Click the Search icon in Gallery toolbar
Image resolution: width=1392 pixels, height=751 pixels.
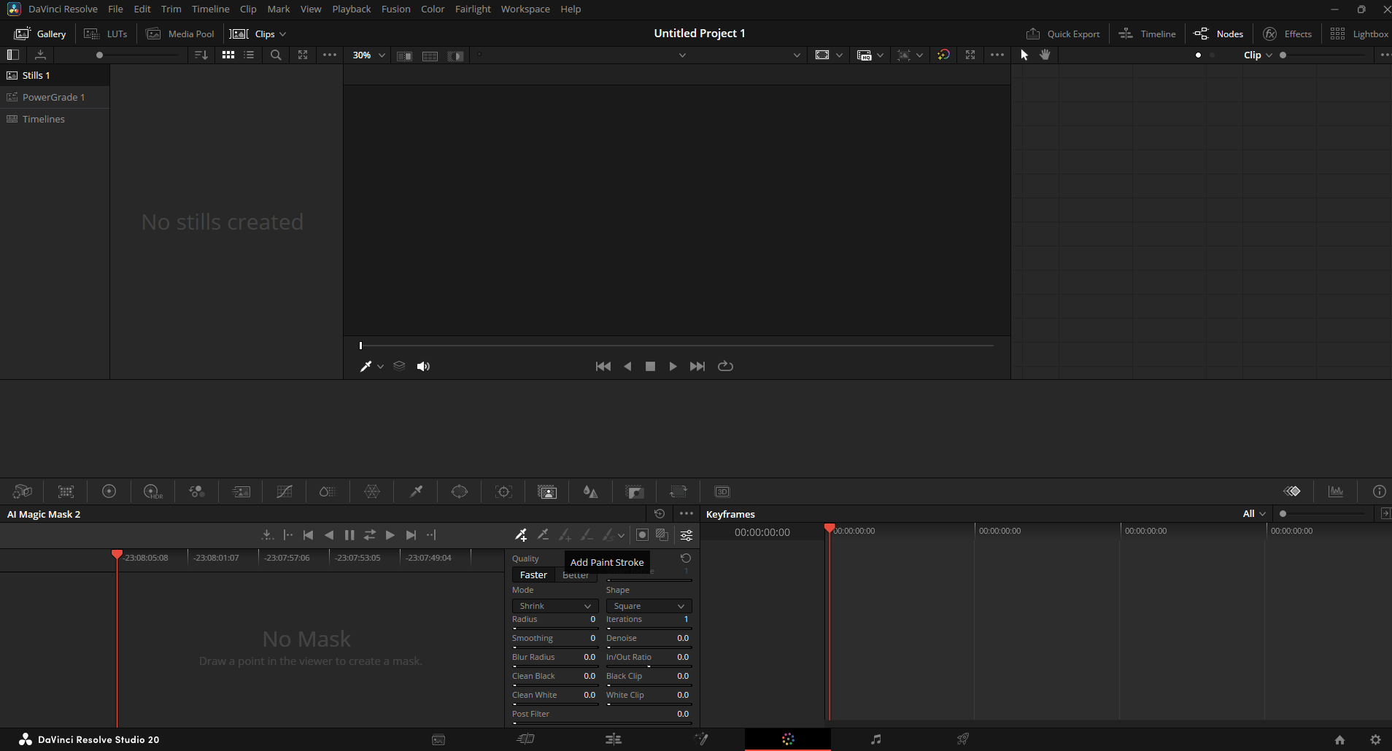(276, 55)
